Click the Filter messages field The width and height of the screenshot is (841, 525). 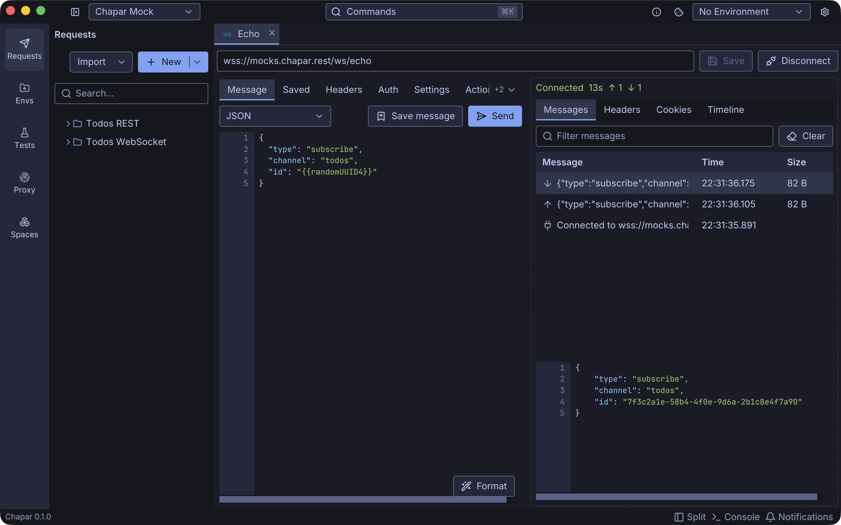[x=654, y=136]
